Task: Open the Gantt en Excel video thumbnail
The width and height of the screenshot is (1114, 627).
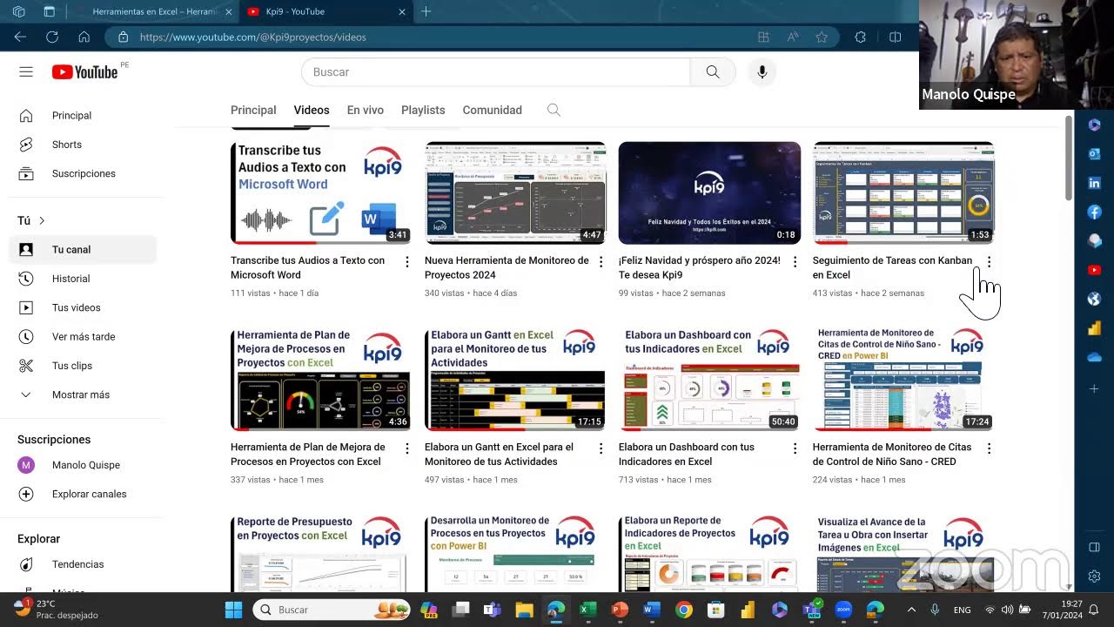Action: pos(514,380)
